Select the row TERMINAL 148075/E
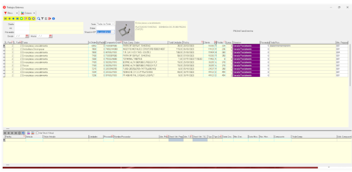 point(175,59)
